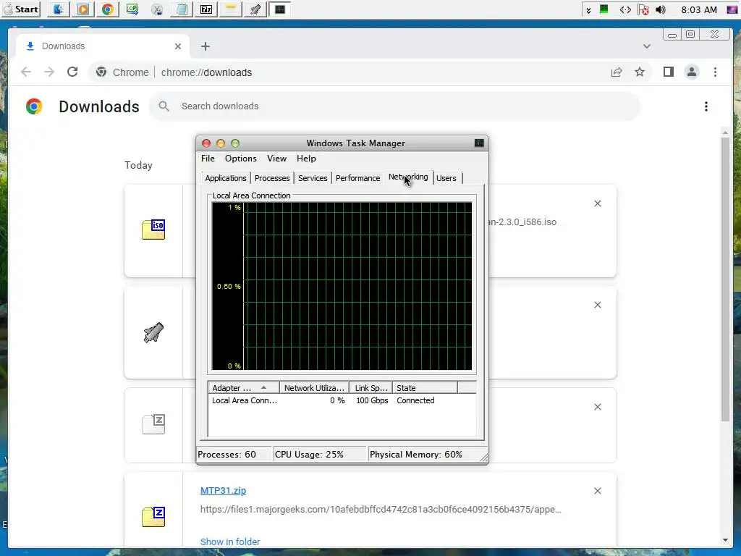741x556 pixels.
Task: Open the Action Center flag icon
Action: (643, 9)
